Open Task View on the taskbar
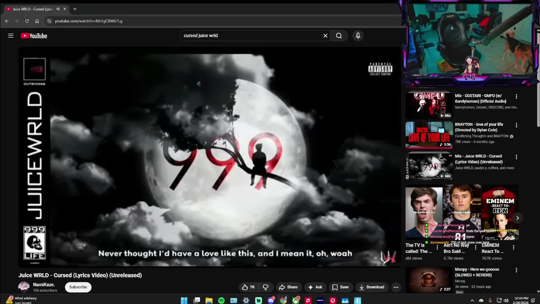Viewport: 540px width, 304px height. (197, 301)
